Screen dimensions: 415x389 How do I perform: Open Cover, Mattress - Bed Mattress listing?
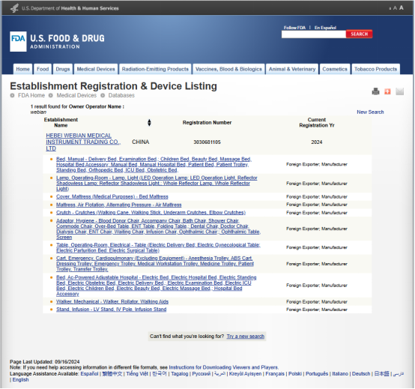tap(112, 197)
